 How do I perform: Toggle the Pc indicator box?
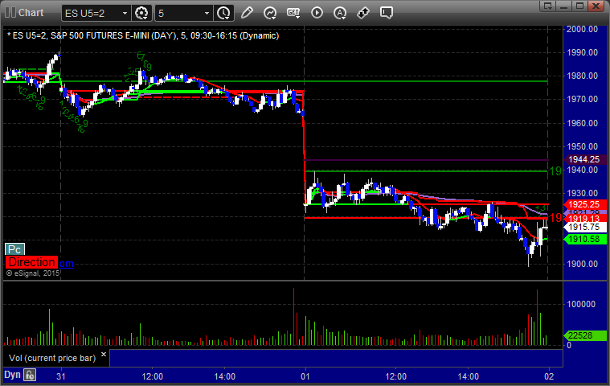14,249
